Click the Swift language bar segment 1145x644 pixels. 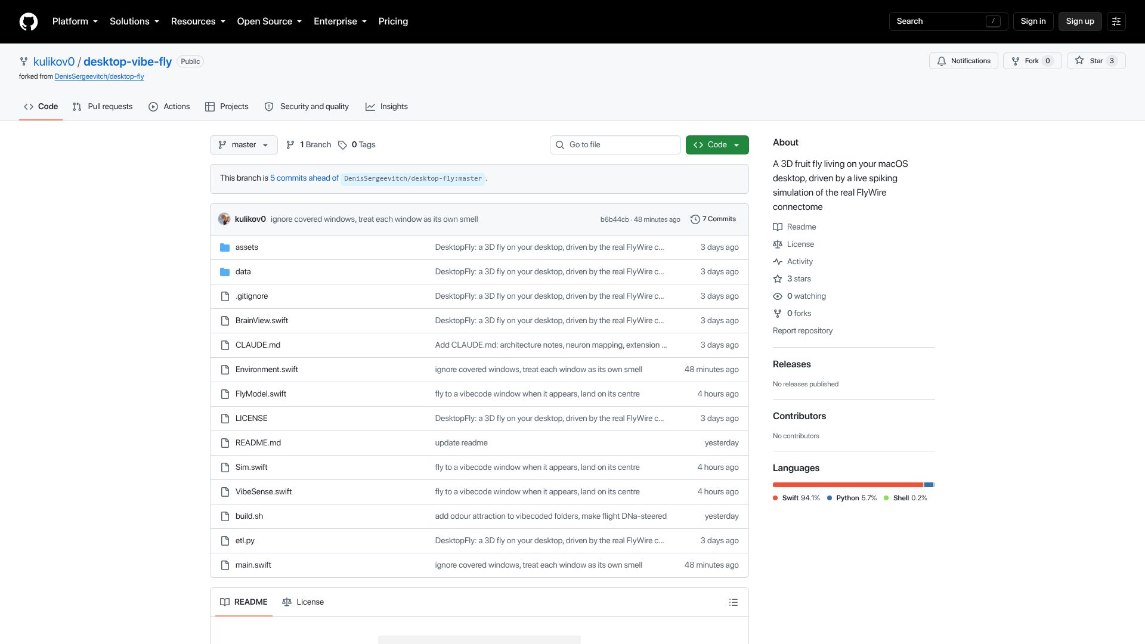pos(847,485)
